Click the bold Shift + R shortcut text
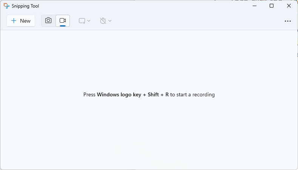The image size is (298, 170). click(158, 94)
